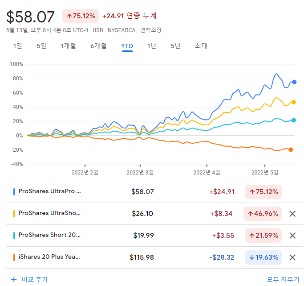This screenshot has height=286, width=304.
Task: Click the 75.12% badge in header
Action: [81, 16]
